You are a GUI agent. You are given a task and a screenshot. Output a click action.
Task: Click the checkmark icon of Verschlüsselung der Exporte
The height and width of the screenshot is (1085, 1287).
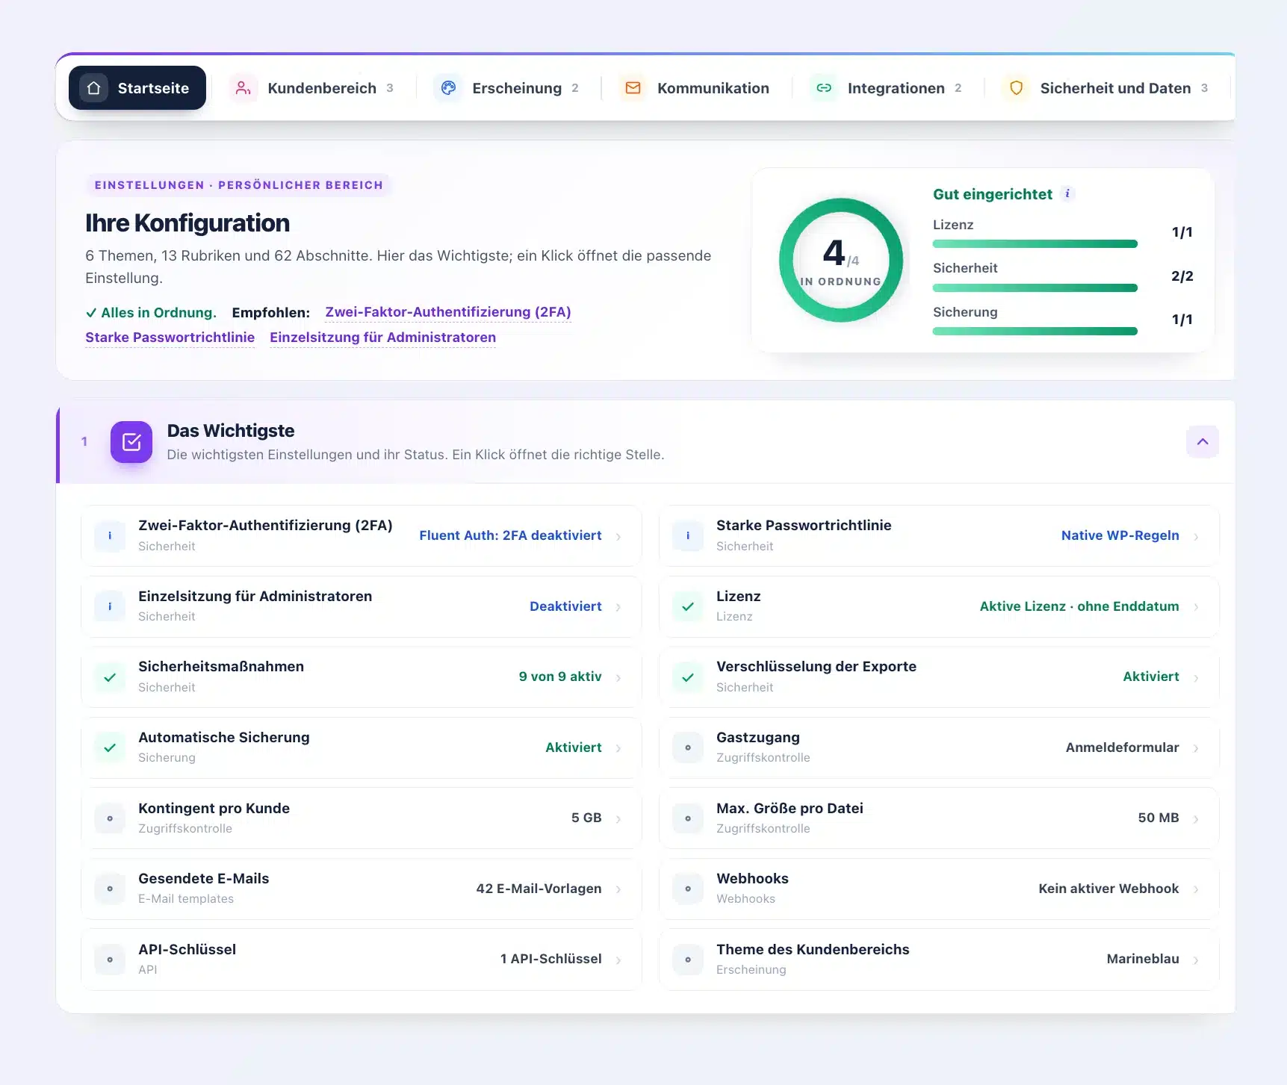tap(688, 677)
